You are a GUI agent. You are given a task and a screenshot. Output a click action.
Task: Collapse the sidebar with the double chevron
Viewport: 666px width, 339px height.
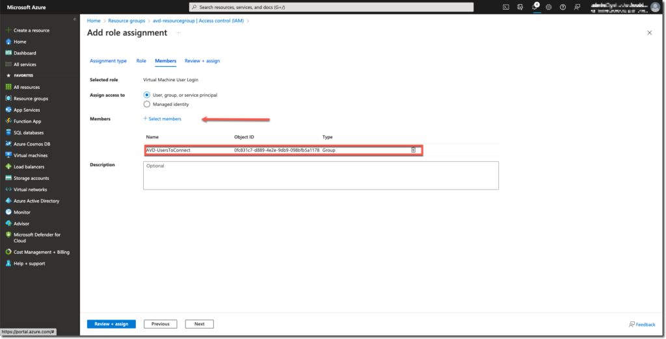point(75,19)
